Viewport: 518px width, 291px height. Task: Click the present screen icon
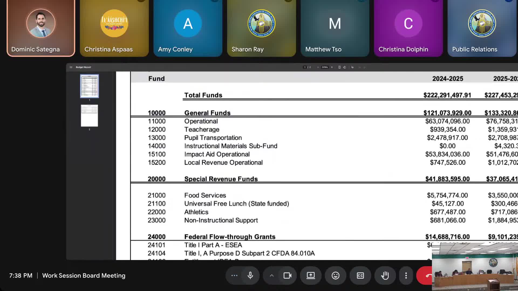tap(311, 275)
